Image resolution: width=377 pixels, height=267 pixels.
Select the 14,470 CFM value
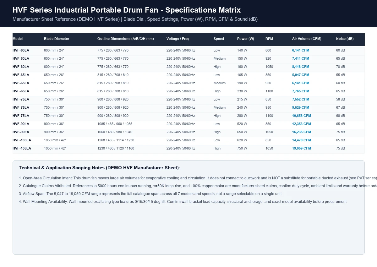302,140
